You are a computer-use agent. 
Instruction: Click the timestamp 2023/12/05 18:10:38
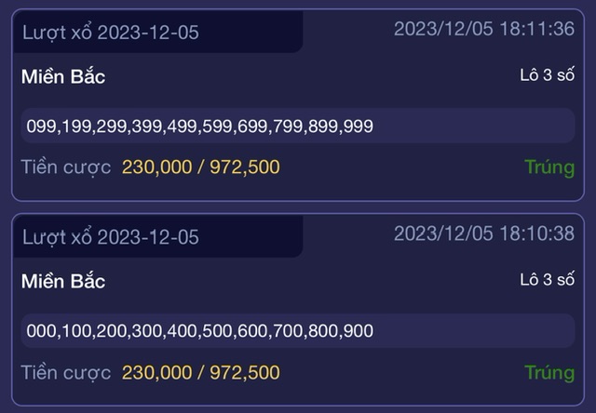point(484,233)
